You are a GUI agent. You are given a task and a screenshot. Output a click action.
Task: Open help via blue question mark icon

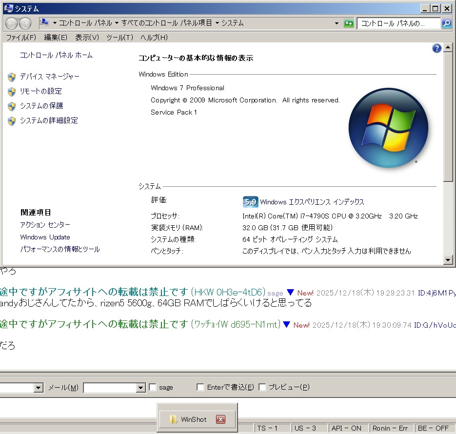tap(436, 48)
